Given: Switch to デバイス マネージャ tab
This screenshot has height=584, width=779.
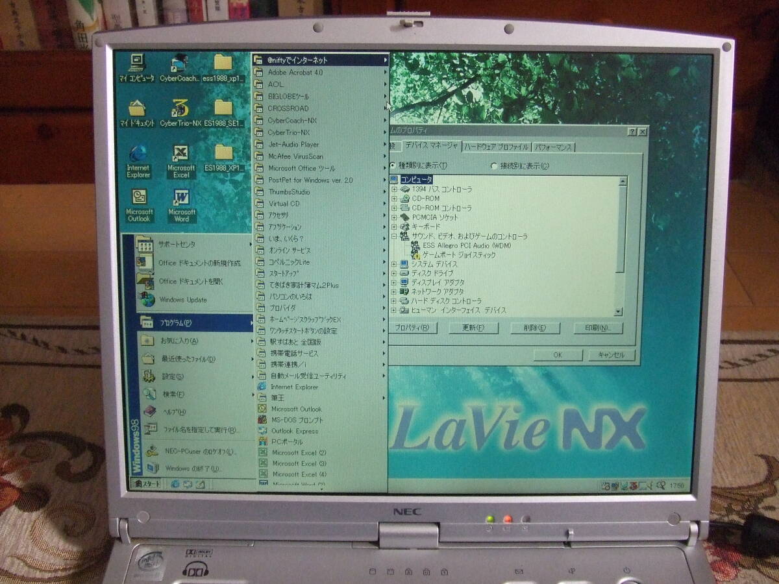Looking at the screenshot, I should 432,146.
